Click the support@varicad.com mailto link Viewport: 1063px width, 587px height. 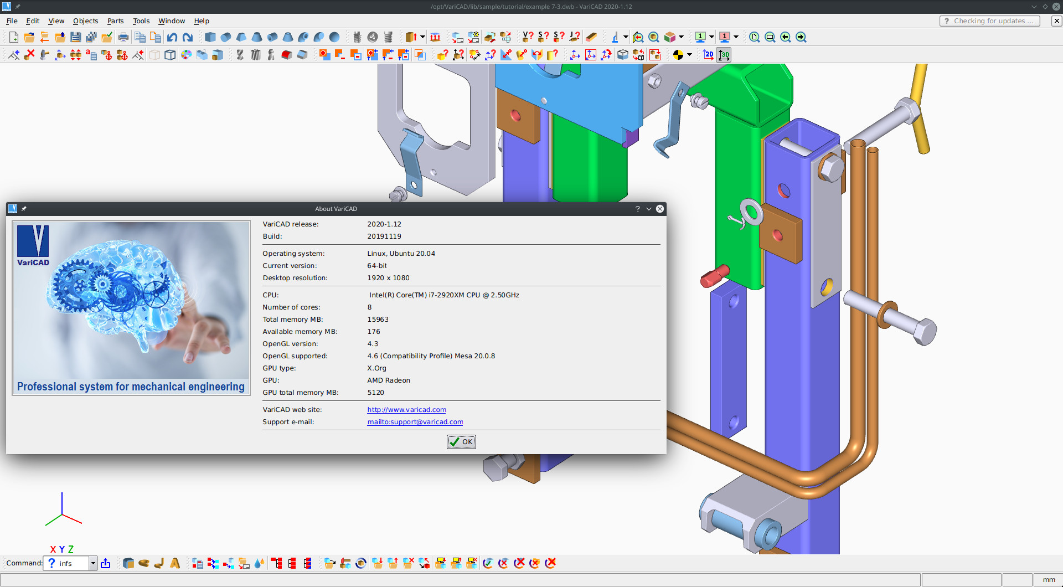[415, 422]
